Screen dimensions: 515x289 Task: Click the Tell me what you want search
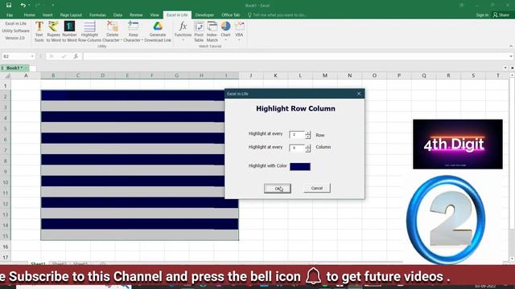point(278,15)
